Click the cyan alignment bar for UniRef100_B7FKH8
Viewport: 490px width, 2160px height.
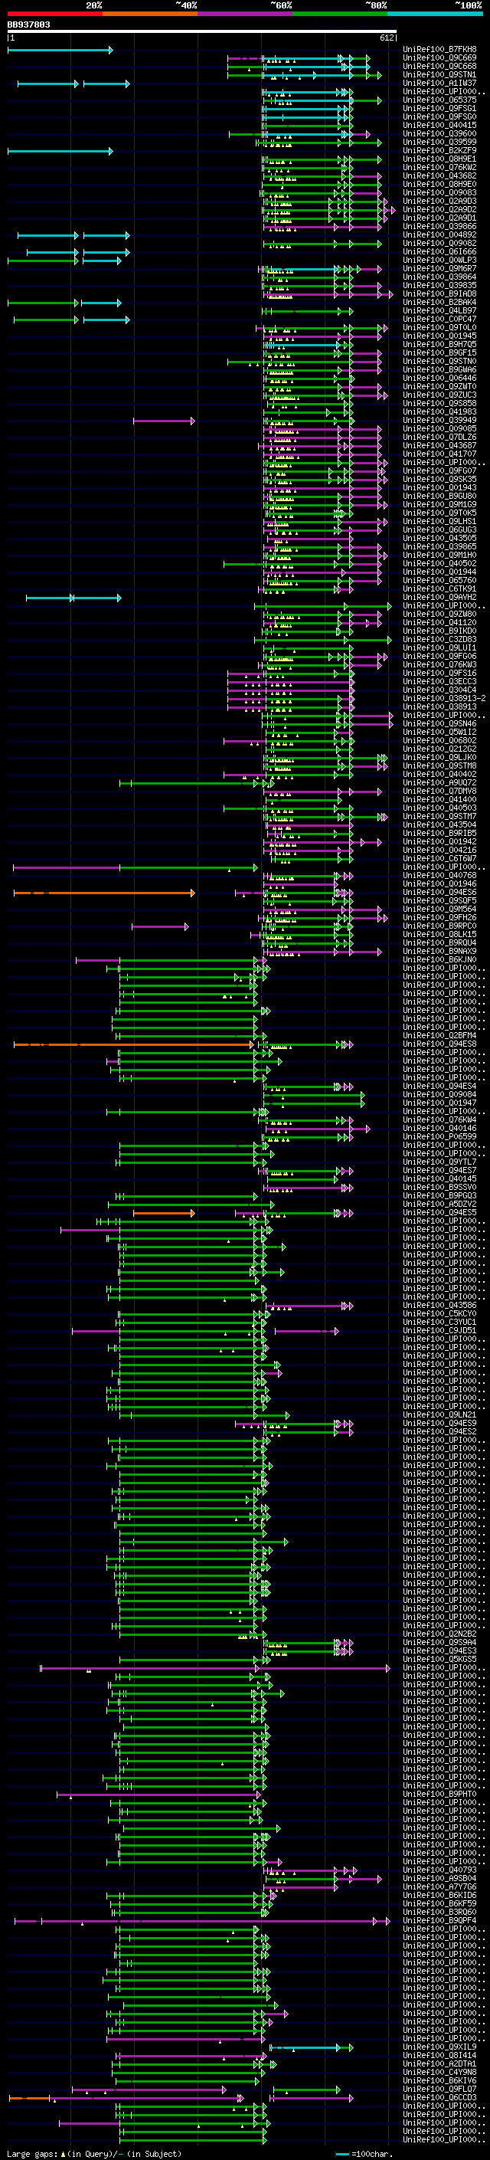click(60, 51)
